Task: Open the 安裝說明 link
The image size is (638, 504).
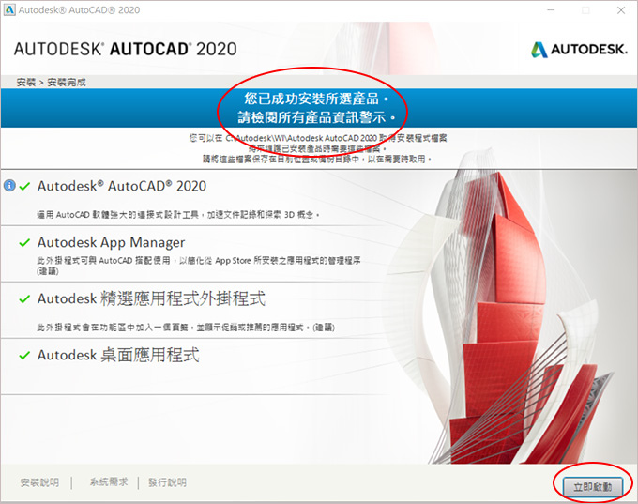Action: pos(39,482)
